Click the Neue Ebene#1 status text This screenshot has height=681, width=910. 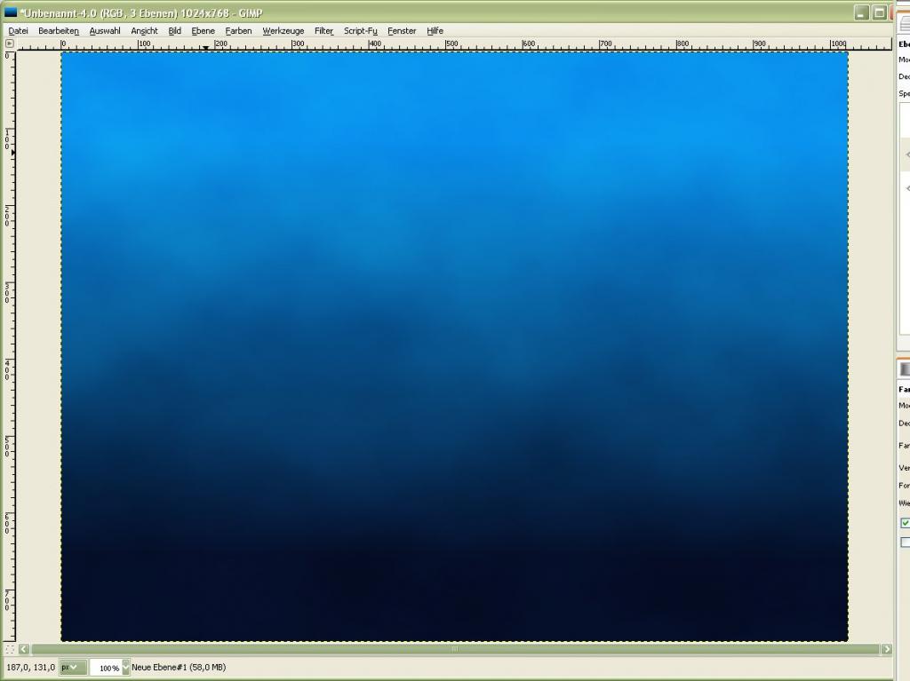(179, 668)
